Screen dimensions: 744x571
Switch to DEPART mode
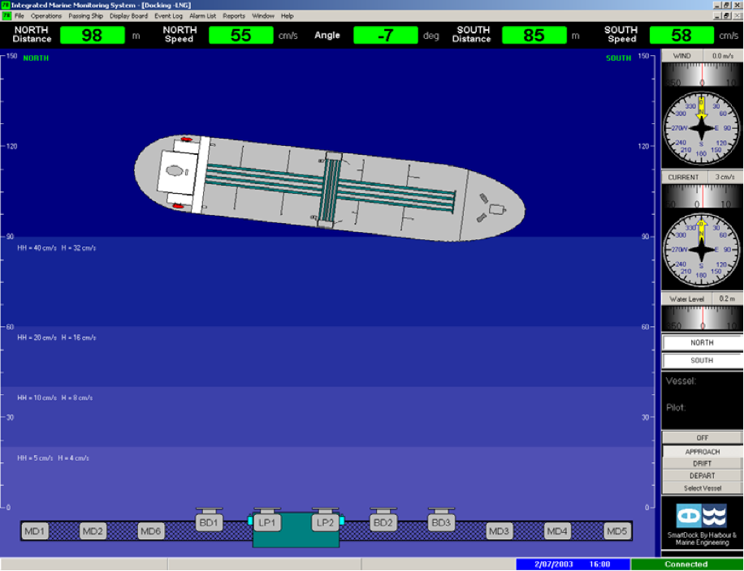click(702, 476)
